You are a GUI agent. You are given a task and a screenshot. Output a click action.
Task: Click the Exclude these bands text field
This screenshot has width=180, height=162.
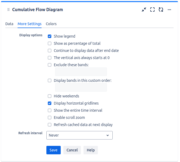tap(81, 72)
